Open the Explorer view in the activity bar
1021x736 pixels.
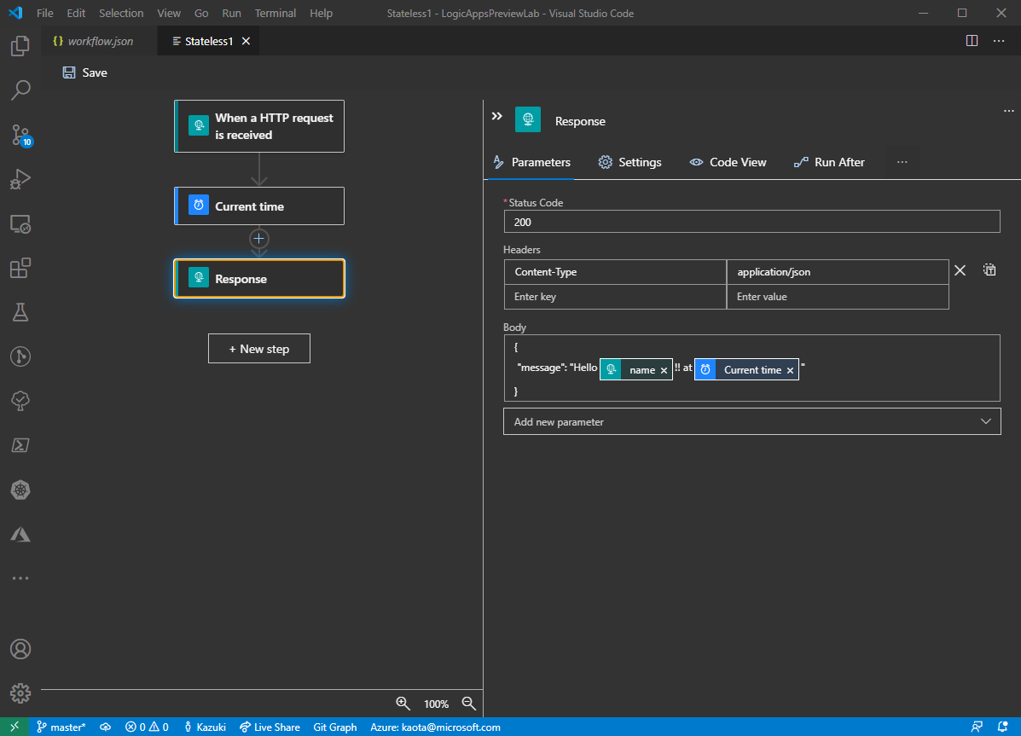(x=20, y=45)
